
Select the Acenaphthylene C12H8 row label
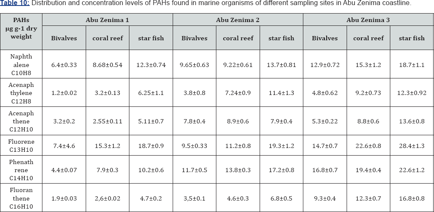(21, 93)
